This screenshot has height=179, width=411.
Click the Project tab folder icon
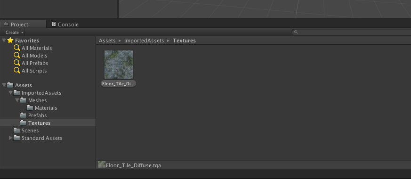pyautogui.click(x=6, y=24)
